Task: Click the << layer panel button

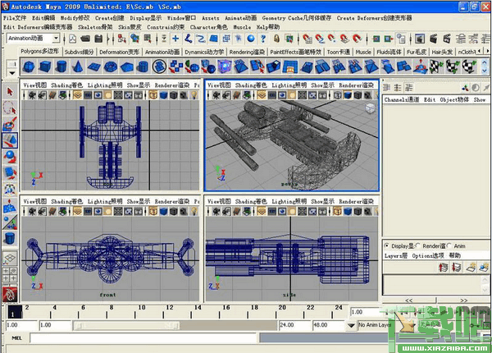Action: click(409, 300)
